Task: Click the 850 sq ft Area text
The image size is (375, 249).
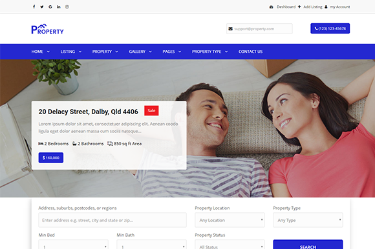Action: (x=128, y=144)
